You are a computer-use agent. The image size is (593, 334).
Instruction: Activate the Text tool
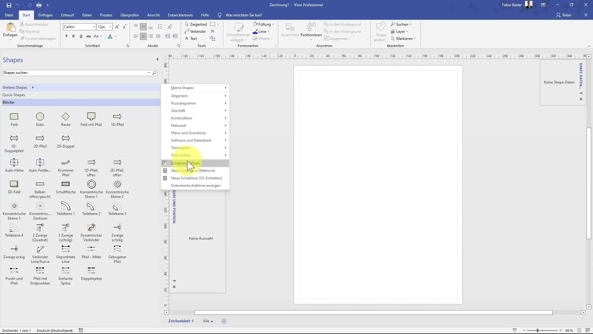pyautogui.click(x=191, y=39)
